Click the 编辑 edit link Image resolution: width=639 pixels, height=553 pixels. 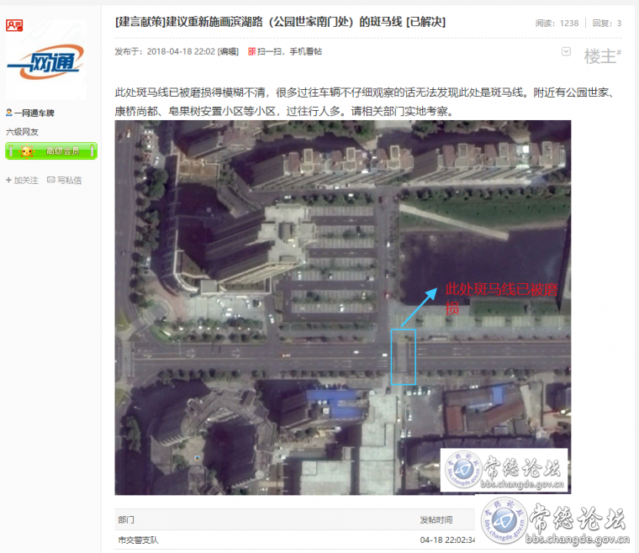tap(228, 51)
